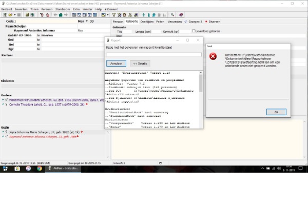Click OK in the Fout error dialog
Screen dimensions: 308x211
tap(276, 112)
